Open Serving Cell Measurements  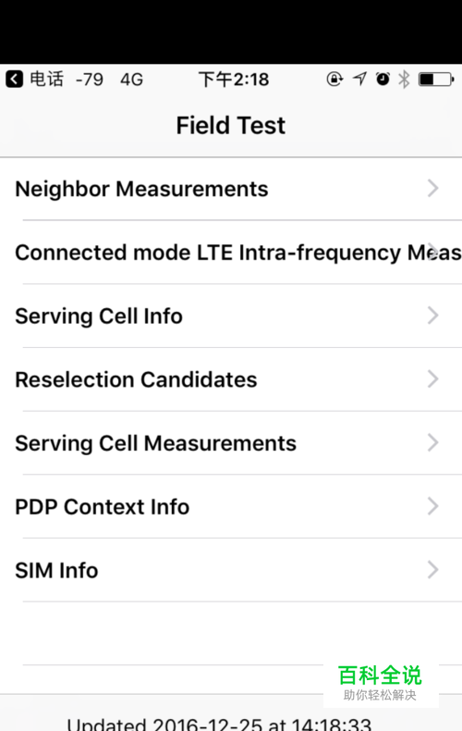pyautogui.click(x=231, y=443)
